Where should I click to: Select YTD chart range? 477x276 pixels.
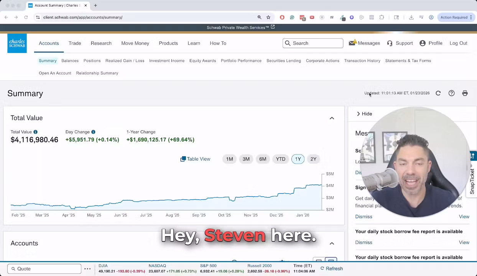[281, 159]
